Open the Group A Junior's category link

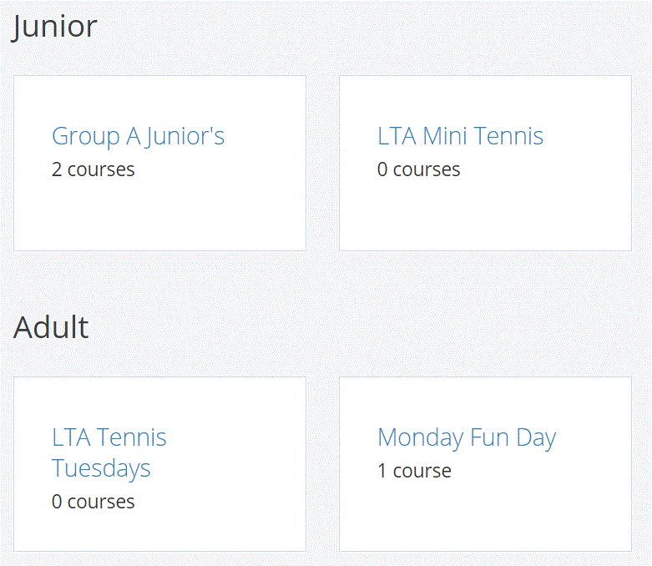tap(138, 136)
